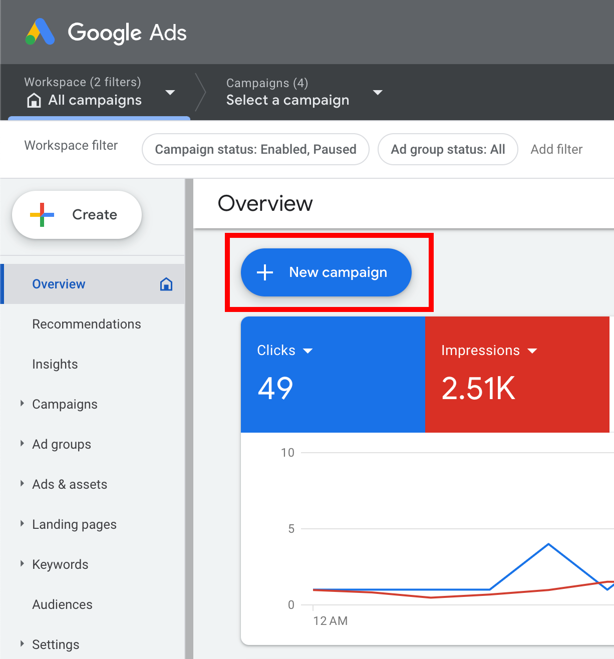Click the New campaign button
614x659 pixels.
point(326,272)
